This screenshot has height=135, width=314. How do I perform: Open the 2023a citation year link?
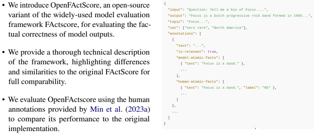coord(138,109)
